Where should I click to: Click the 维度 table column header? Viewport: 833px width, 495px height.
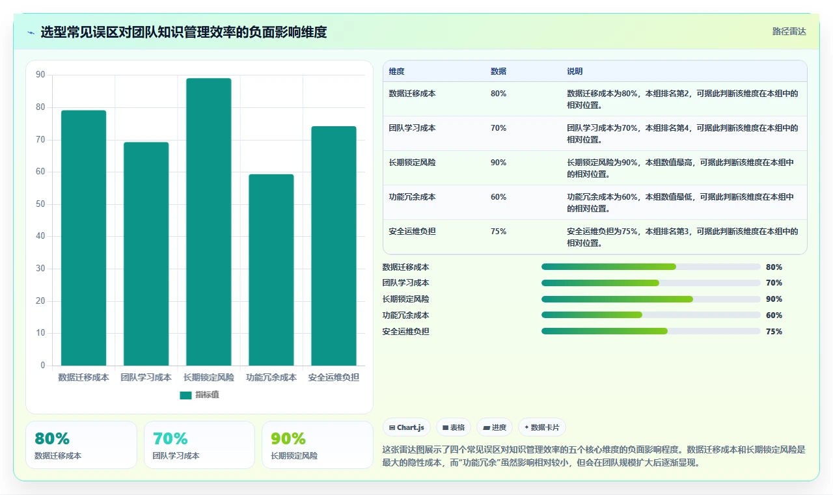tap(396, 71)
